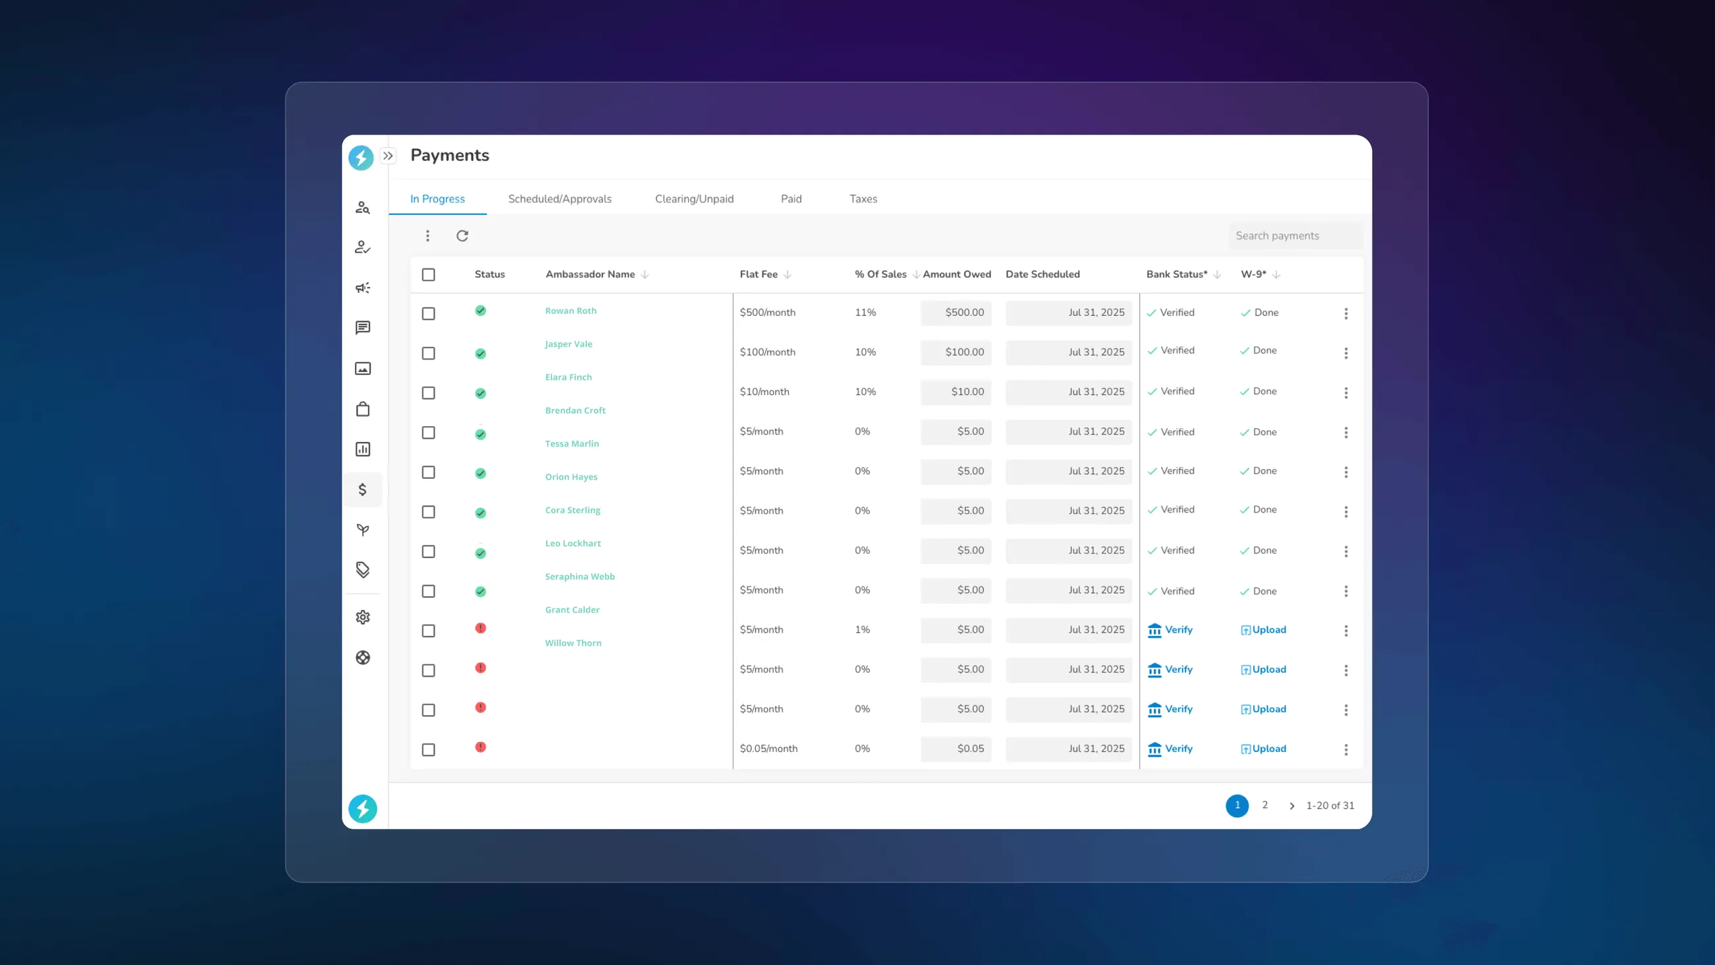This screenshot has height=965, width=1715.
Task: Open the image gallery sidebar icon
Action: 362,368
